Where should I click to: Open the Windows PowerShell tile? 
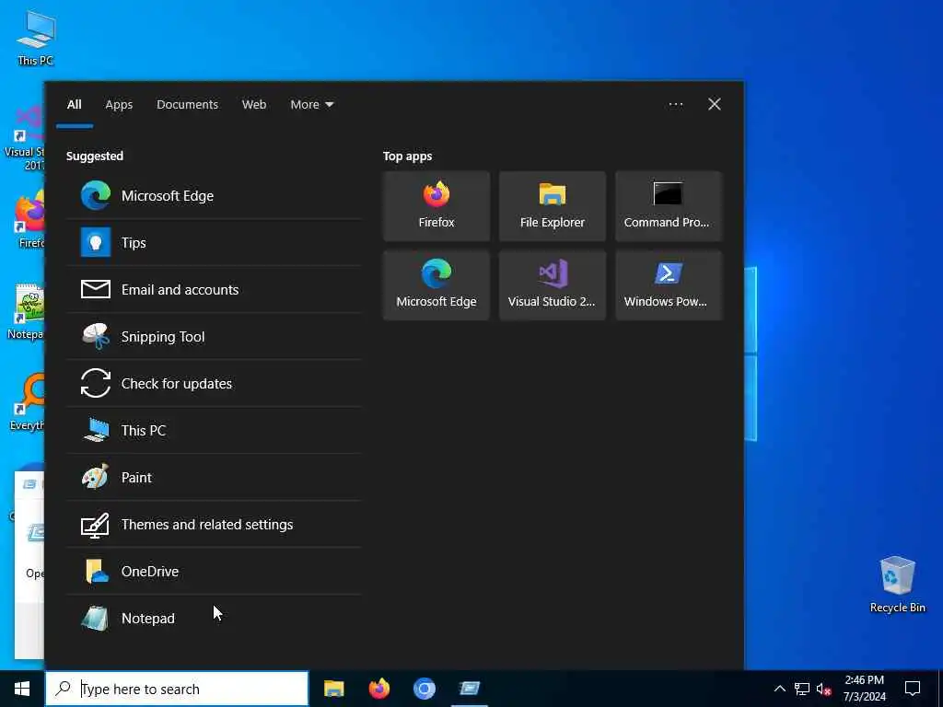point(669,285)
